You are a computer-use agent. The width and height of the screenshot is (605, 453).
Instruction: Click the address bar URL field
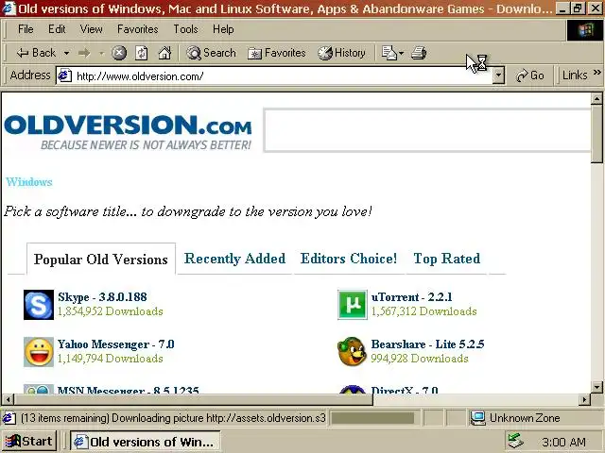tap(274, 75)
